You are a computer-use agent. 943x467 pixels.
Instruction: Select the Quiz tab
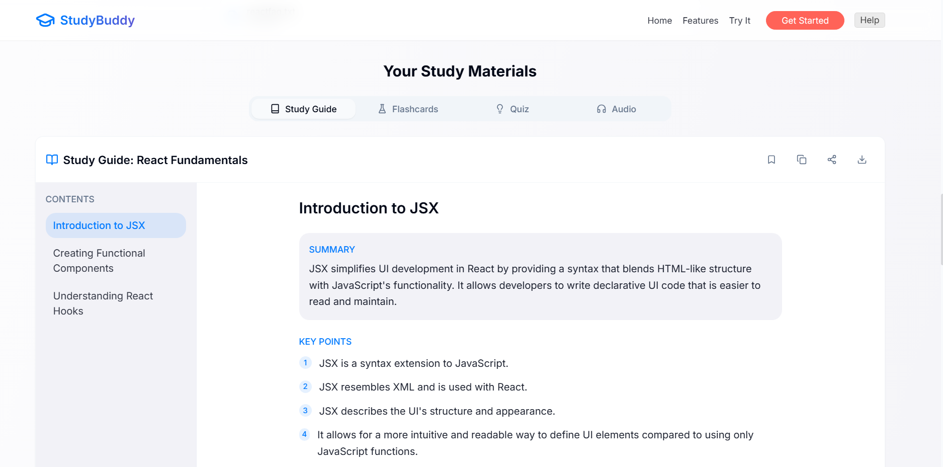coord(512,109)
